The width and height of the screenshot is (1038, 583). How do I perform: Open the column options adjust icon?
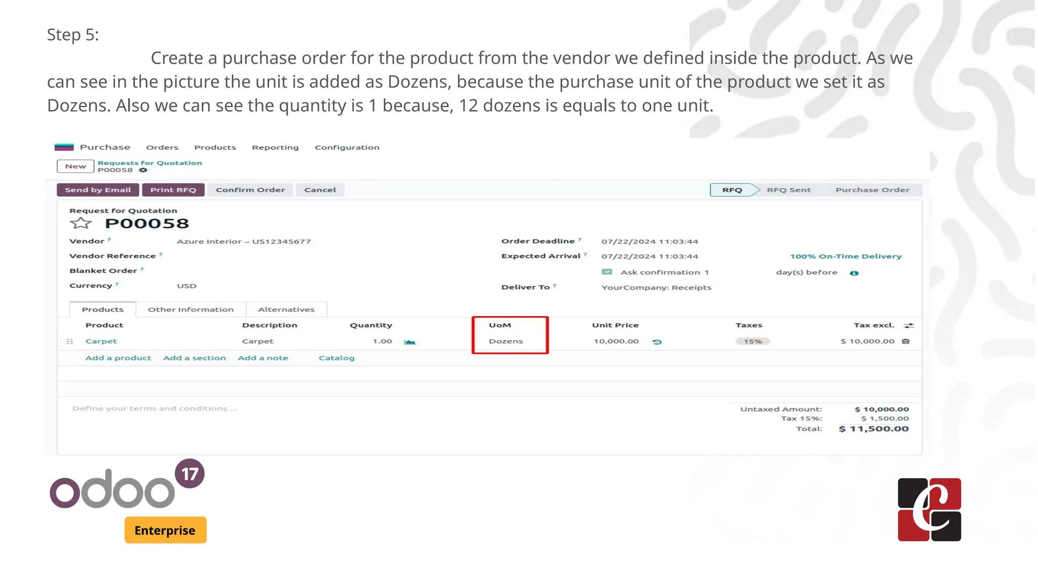[x=909, y=325]
